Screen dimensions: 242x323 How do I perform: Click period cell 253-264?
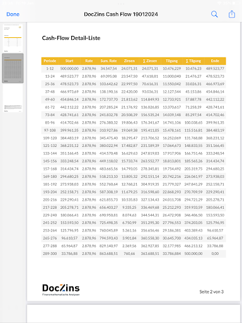50,231
